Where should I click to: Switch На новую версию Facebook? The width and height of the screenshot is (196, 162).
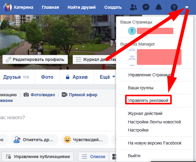coord(154,143)
